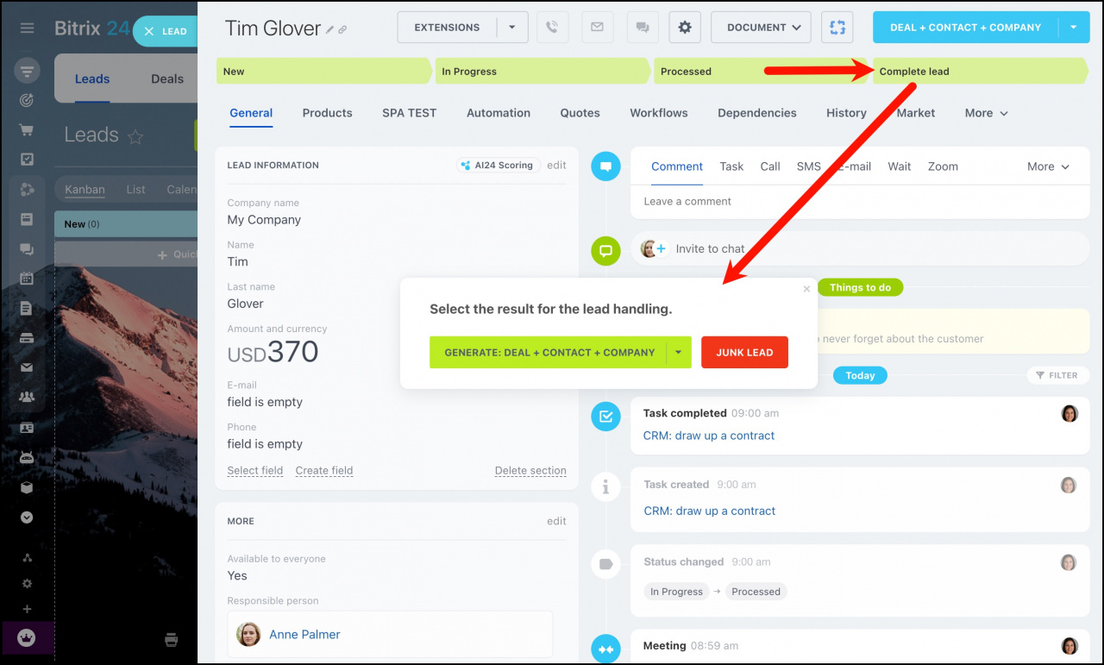The image size is (1104, 665).
Task: Click the Complete lead stage
Action: (x=980, y=72)
